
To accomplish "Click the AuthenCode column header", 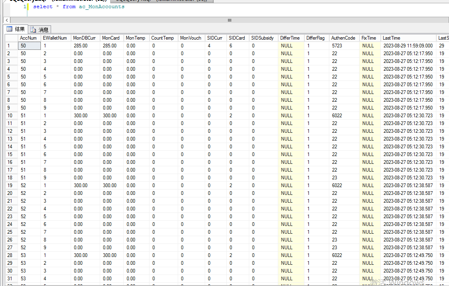I will click(343, 38).
